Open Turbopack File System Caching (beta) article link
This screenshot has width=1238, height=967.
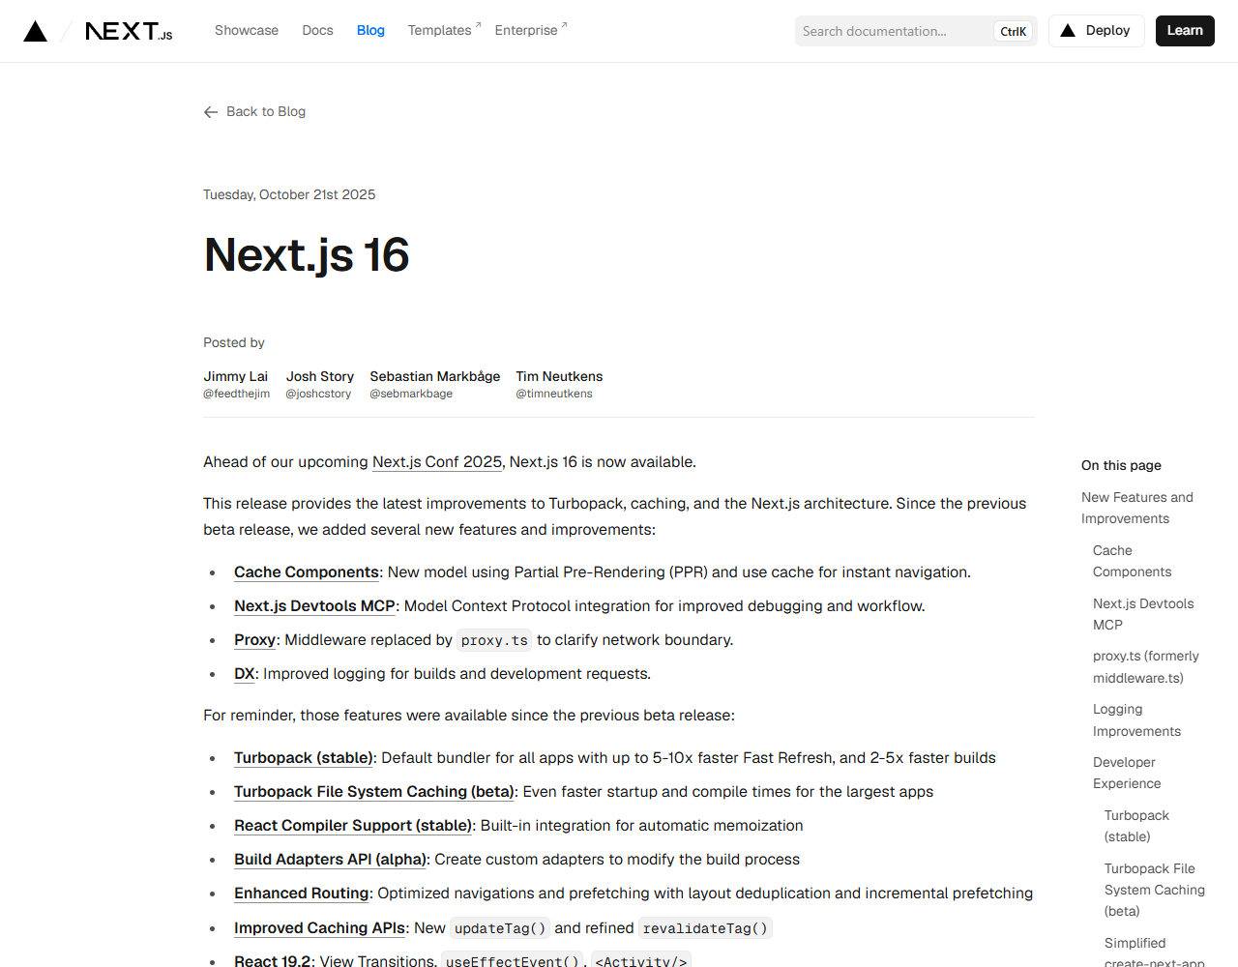coord(374,792)
